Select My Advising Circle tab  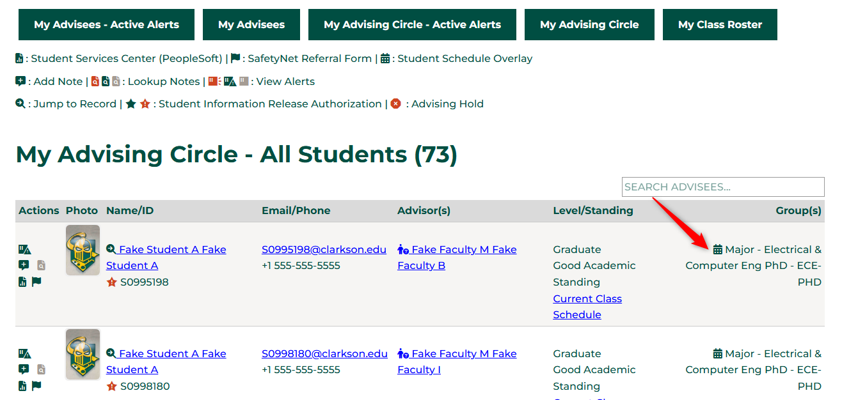tap(589, 24)
